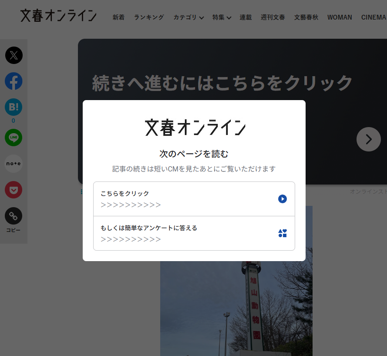Click the next arrow circle on banner
Screen dimensions: 387x356
pos(368,139)
